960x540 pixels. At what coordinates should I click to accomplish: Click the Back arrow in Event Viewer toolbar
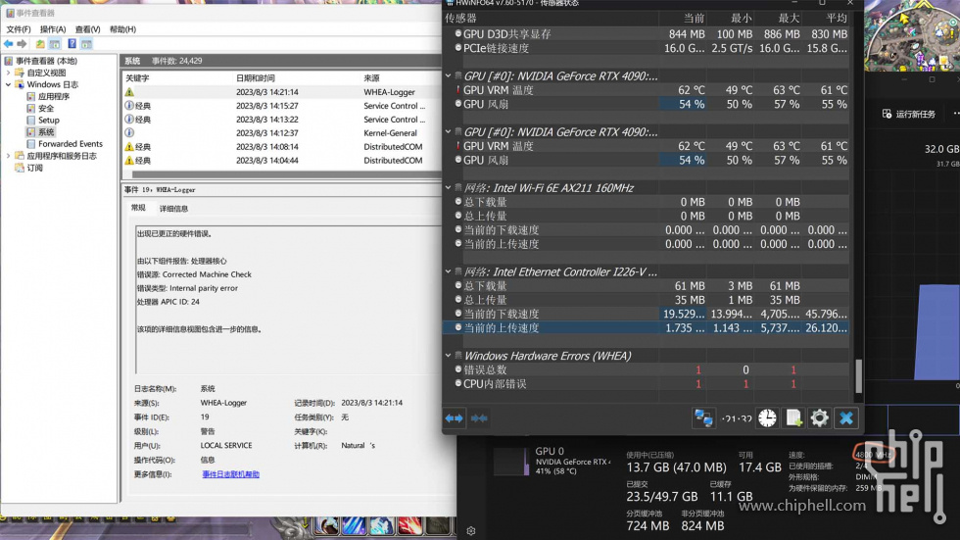(8, 44)
